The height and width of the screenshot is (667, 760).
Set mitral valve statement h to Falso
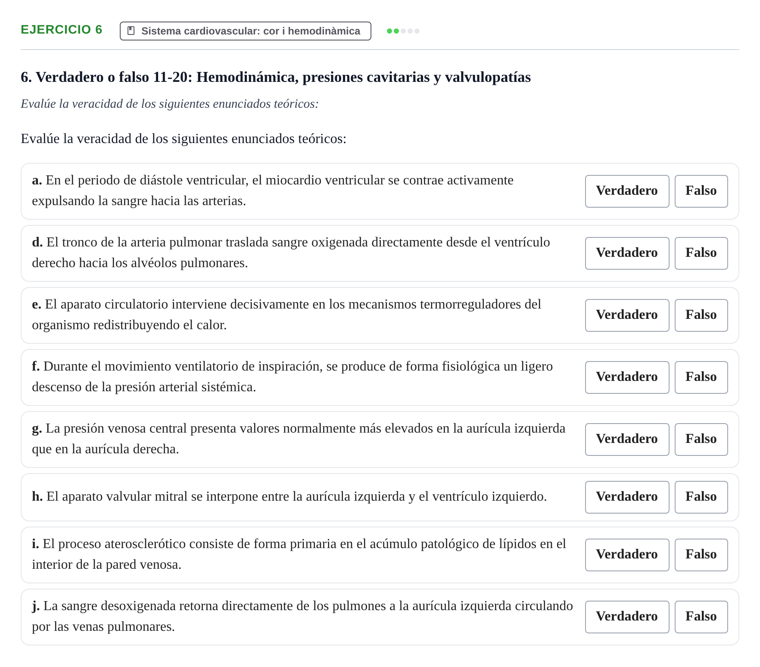click(701, 497)
